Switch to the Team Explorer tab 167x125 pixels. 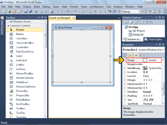[155, 40]
